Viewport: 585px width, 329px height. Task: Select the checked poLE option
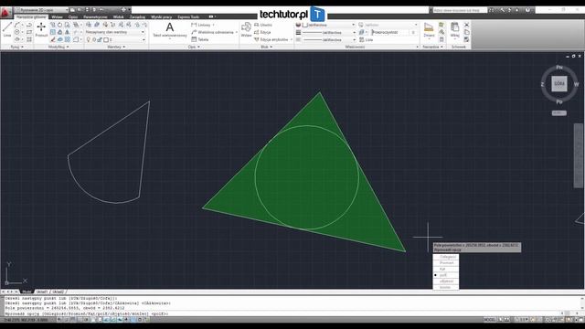pyautogui.click(x=446, y=275)
